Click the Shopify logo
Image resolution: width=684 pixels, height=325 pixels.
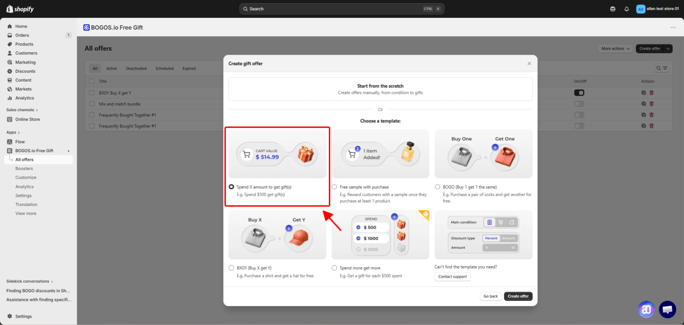[x=20, y=9]
